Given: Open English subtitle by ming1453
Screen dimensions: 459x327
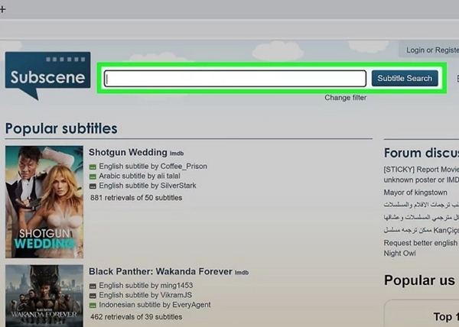Looking at the screenshot, I should click(x=146, y=286).
